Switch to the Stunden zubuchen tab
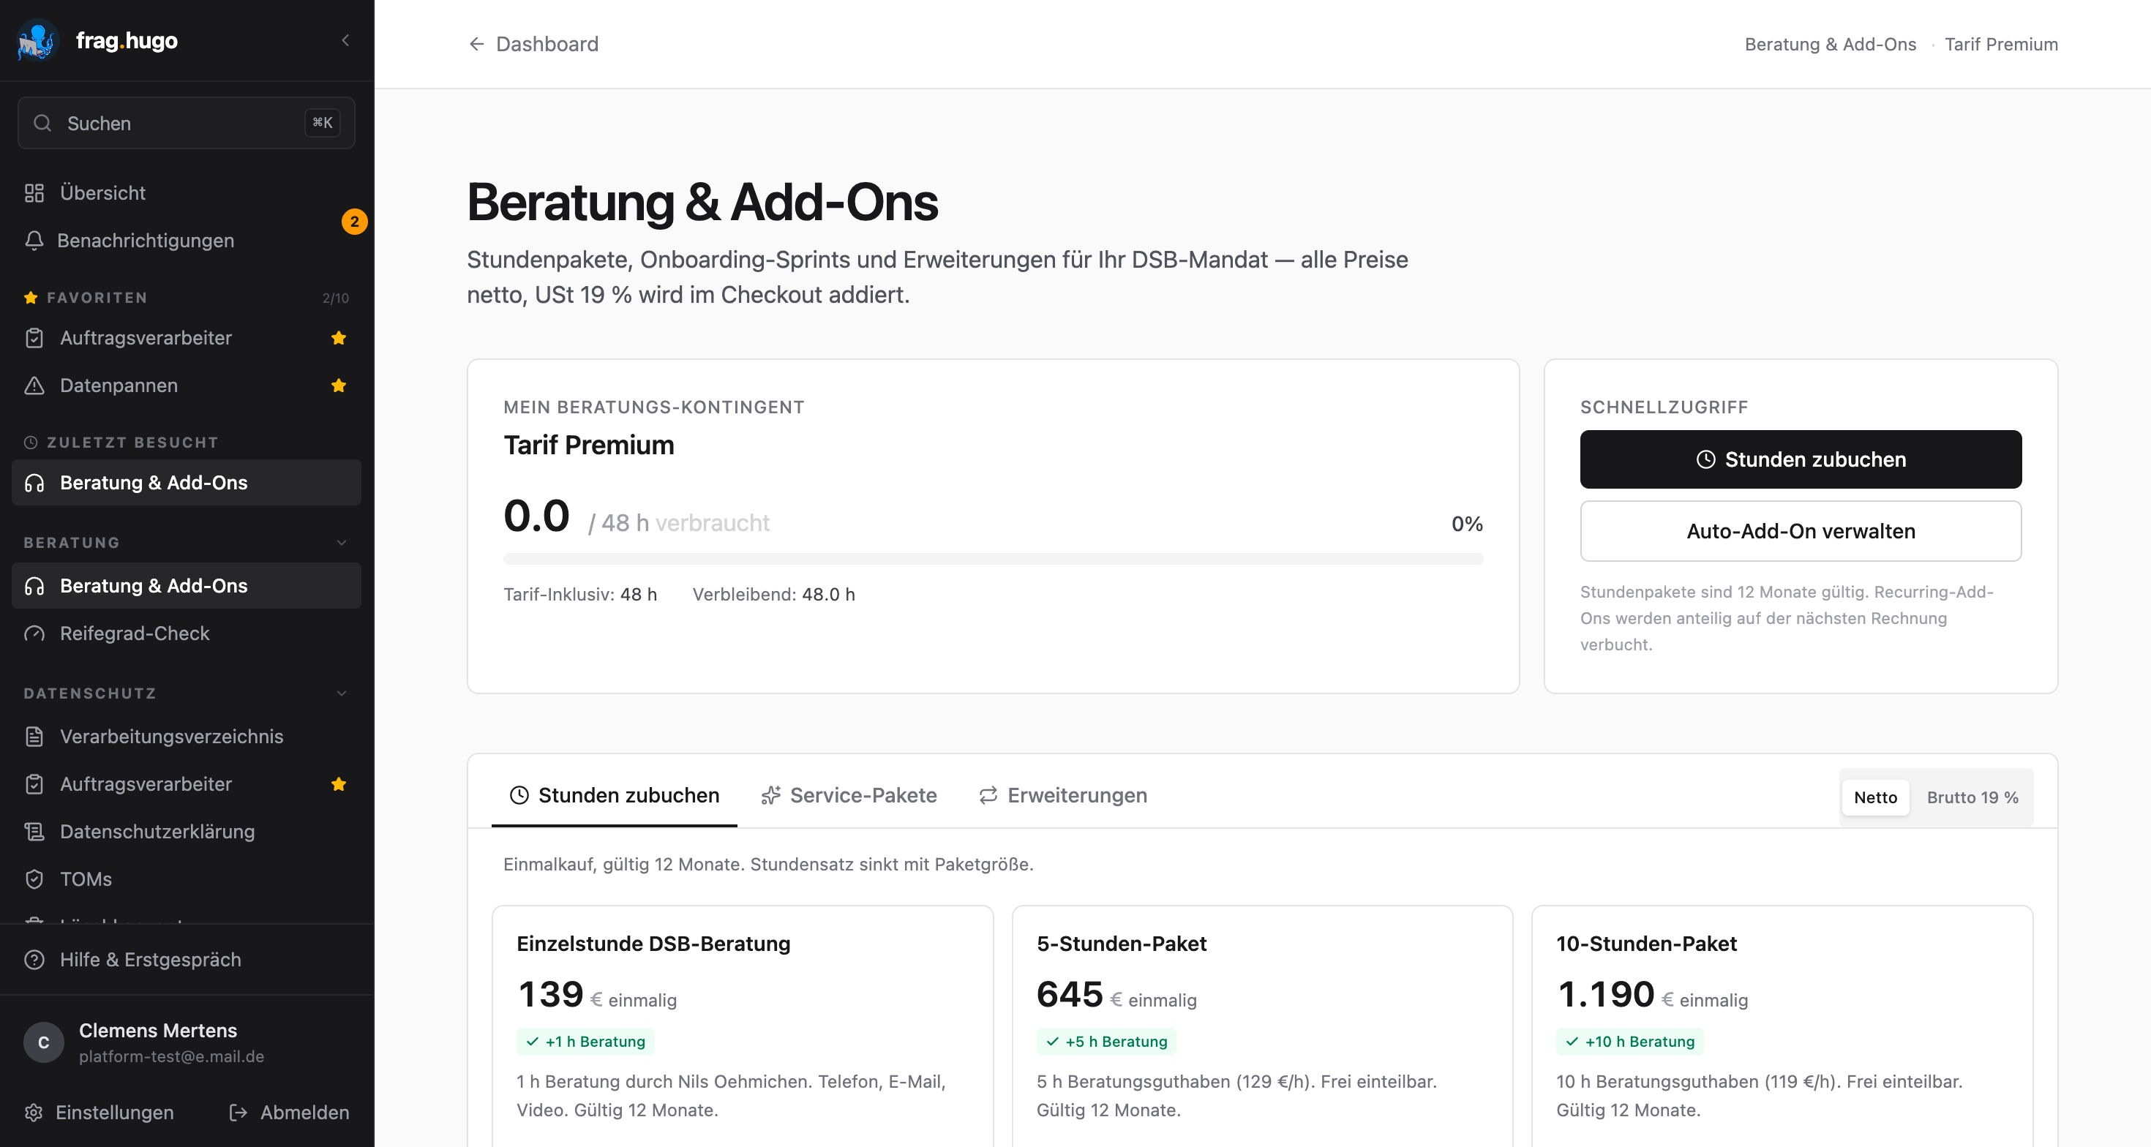This screenshot has width=2151, height=1147. 615,796
